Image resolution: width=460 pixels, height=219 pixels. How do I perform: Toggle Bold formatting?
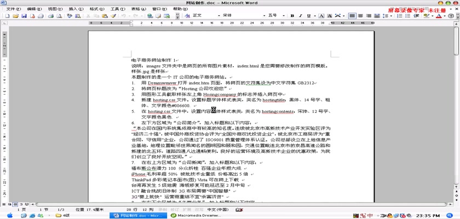tap(292, 15)
